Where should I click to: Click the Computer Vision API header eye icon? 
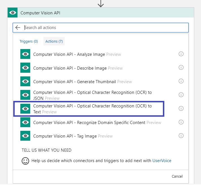[x=12, y=13]
